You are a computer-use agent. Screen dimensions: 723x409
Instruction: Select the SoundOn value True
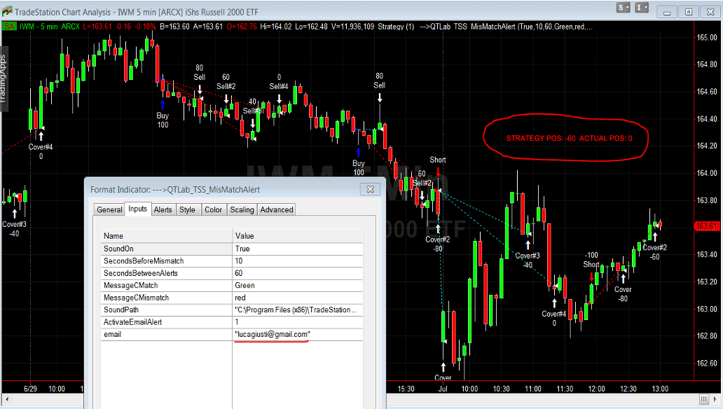point(298,249)
